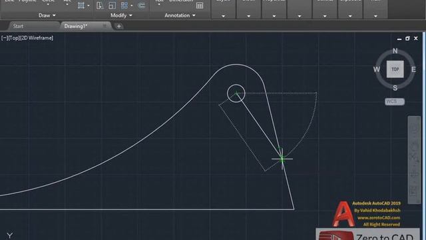Expand the Layers panel arrow
Viewport: 426px width, 240px height.
pyautogui.click(x=223, y=16)
